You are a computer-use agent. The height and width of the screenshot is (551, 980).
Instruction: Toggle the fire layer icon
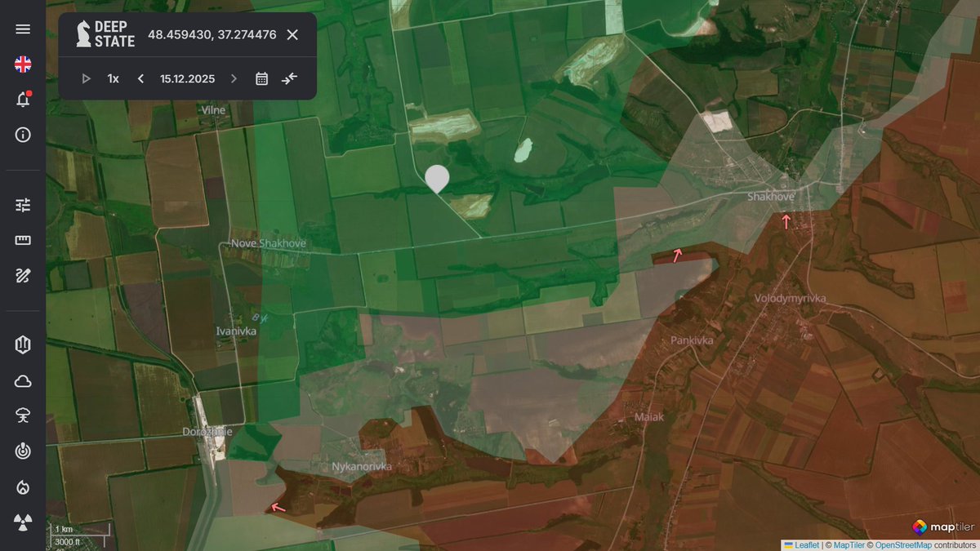[x=23, y=487]
